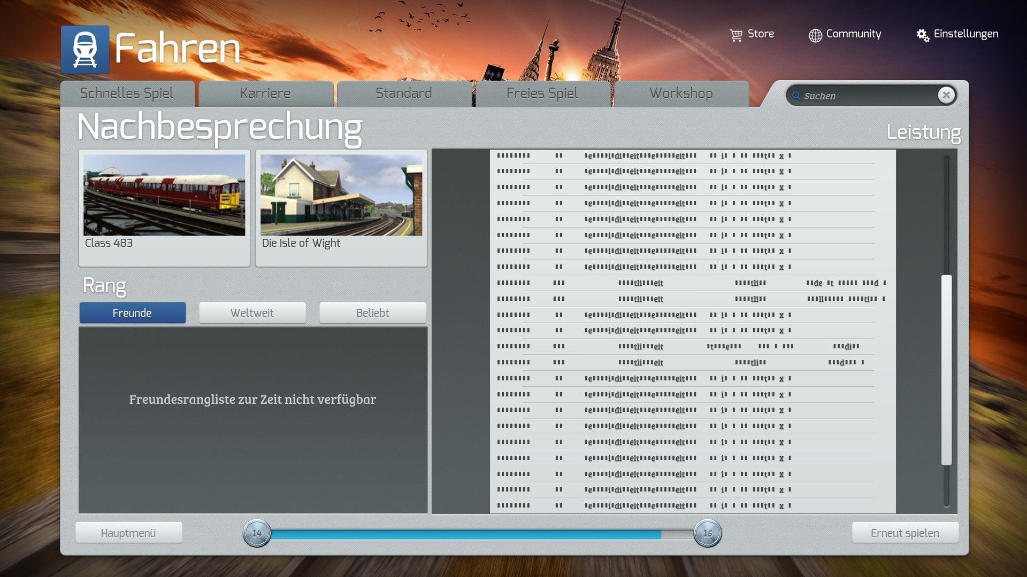Open Einstellungen gear icon
Screen dimensions: 1027x577
[923, 35]
